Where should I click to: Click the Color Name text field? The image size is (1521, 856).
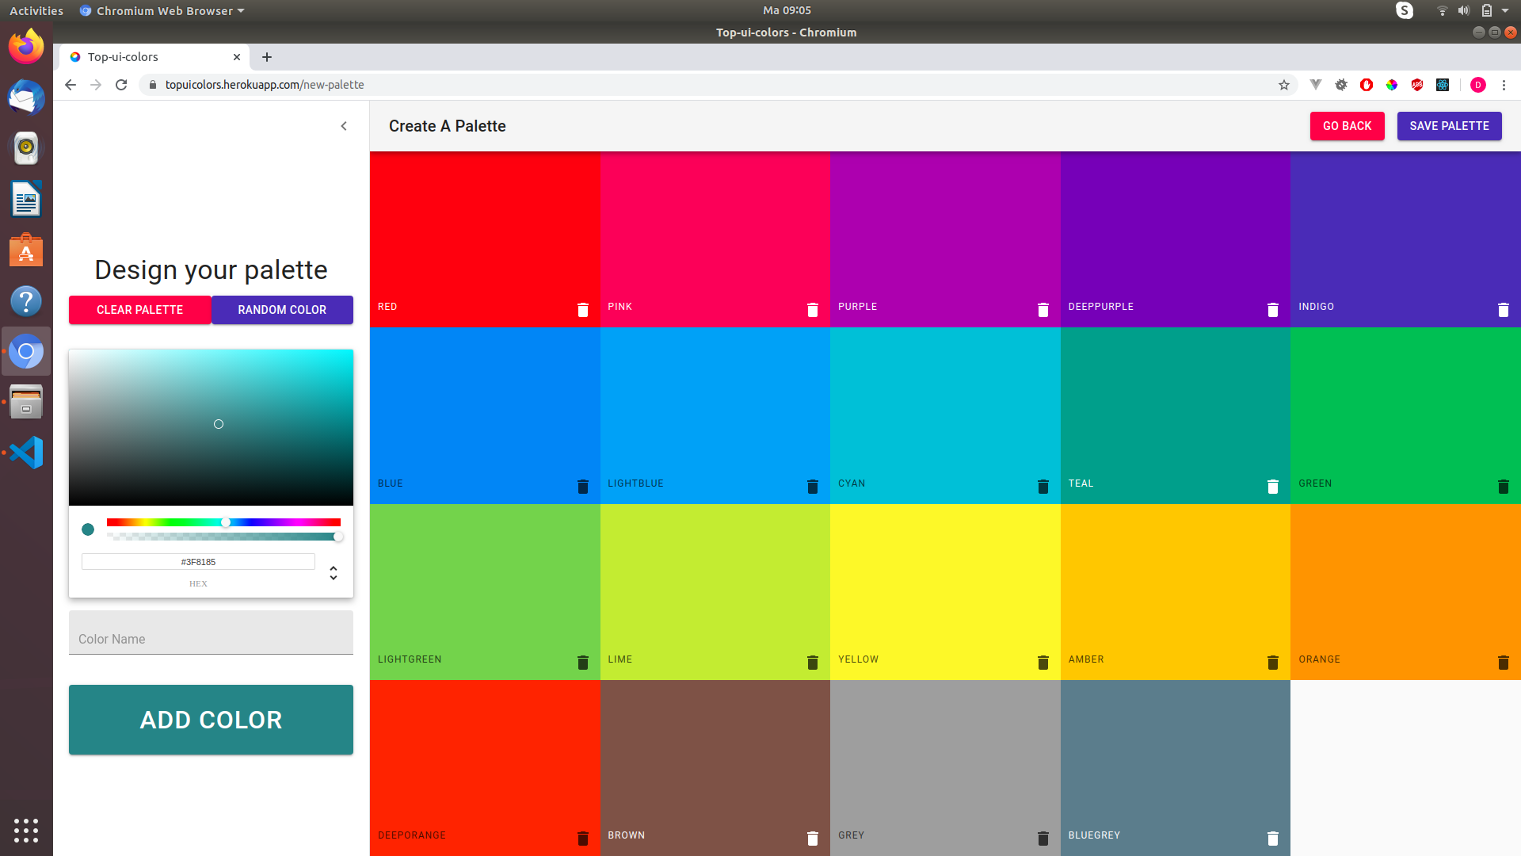tap(211, 638)
